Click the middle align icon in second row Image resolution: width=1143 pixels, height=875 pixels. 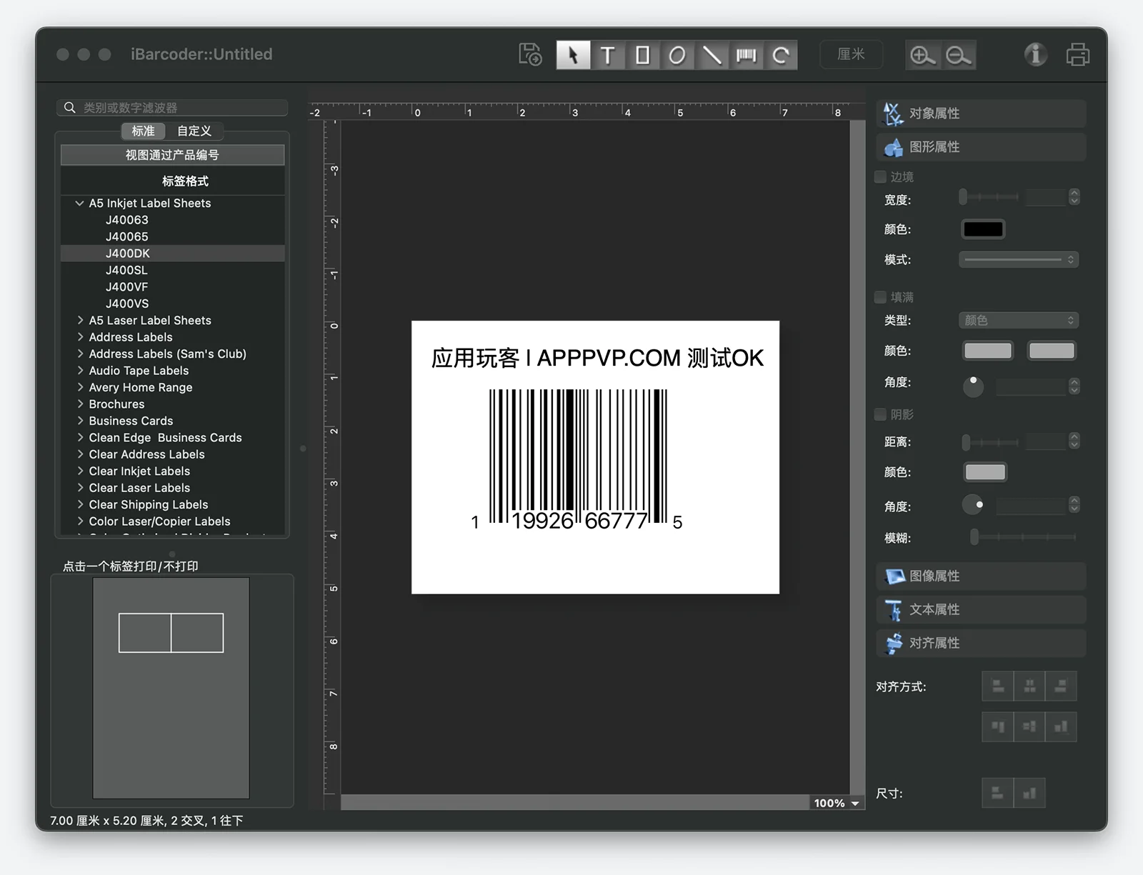[x=1029, y=727]
